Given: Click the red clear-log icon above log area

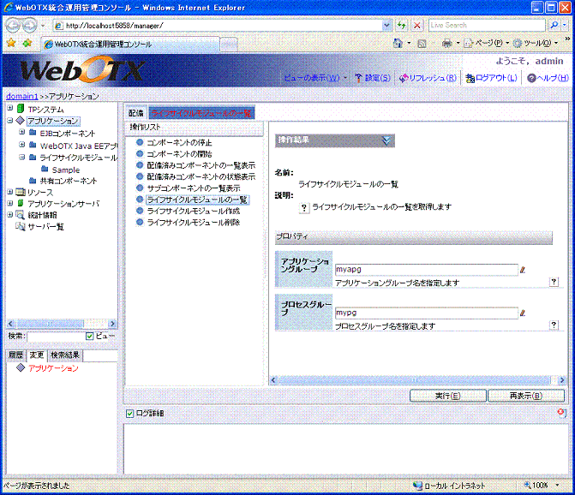Looking at the screenshot, I should click(560, 413).
